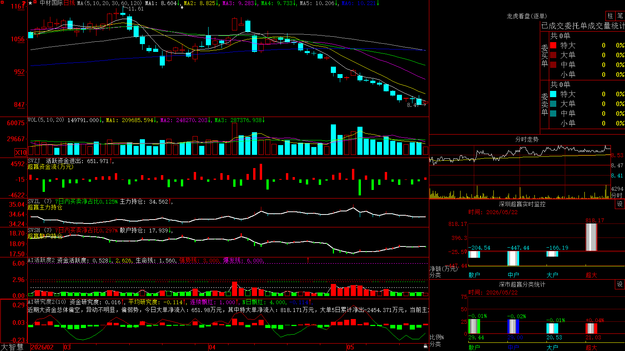Select 已成交委托单成交量统计 header
The height and width of the screenshot is (351, 625).
click(583, 26)
